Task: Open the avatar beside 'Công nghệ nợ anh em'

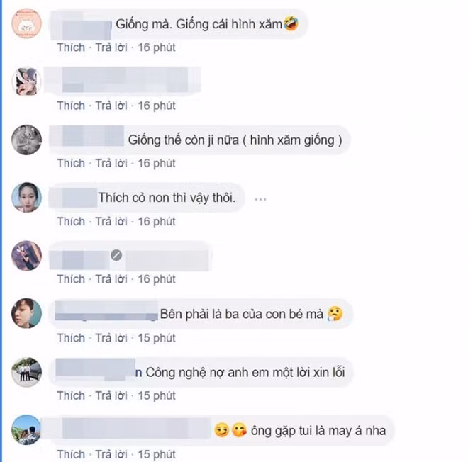Action: (26, 371)
